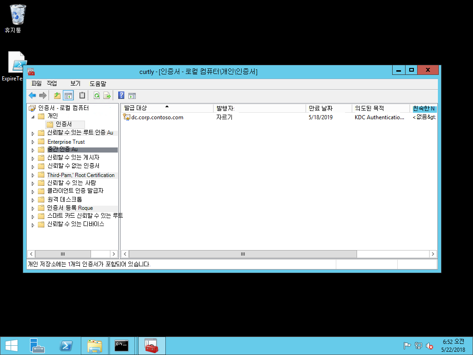Expand the 스마트 카드 신뢰할 수 있는 루트 node

[x=33, y=216]
